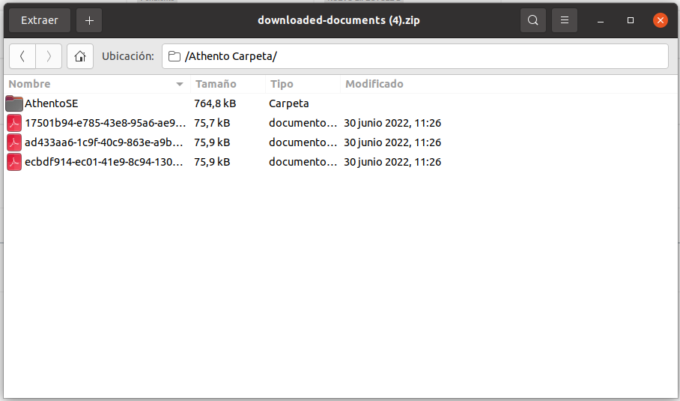Screen dimensions: 680x401
Task: Sort by the Modificado column header
Action: click(x=374, y=84)
